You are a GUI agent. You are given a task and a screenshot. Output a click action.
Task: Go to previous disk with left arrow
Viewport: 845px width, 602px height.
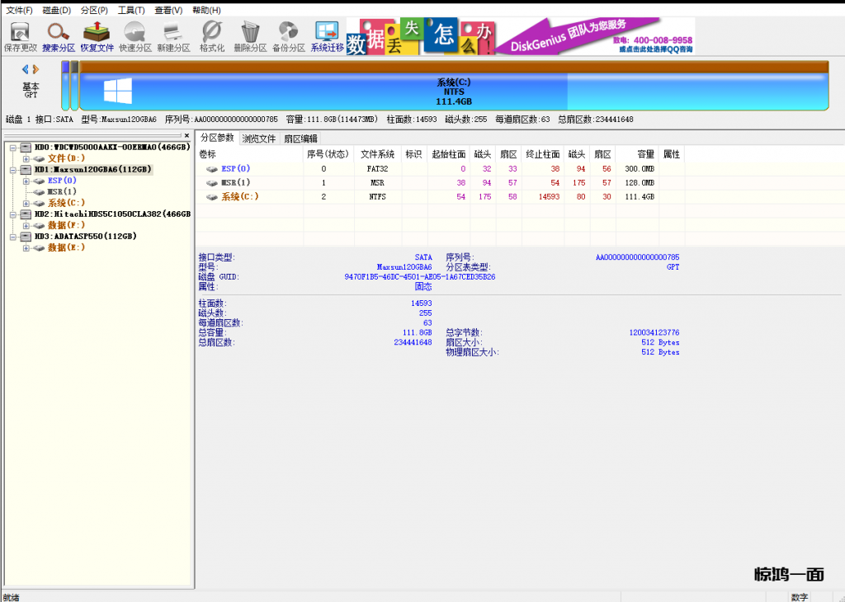tap(25, 69)
